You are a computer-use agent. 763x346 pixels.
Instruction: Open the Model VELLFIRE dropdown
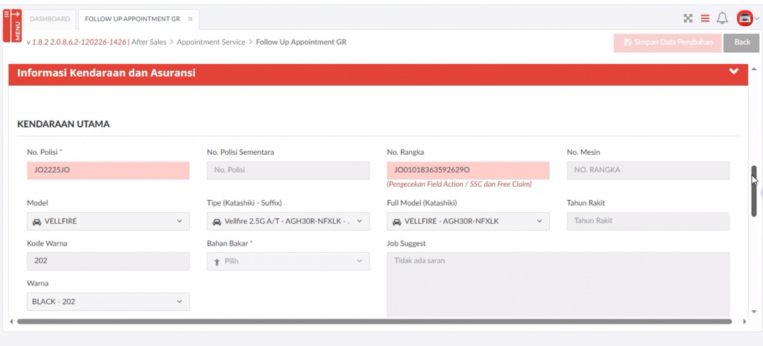click(x=108, y=221)
